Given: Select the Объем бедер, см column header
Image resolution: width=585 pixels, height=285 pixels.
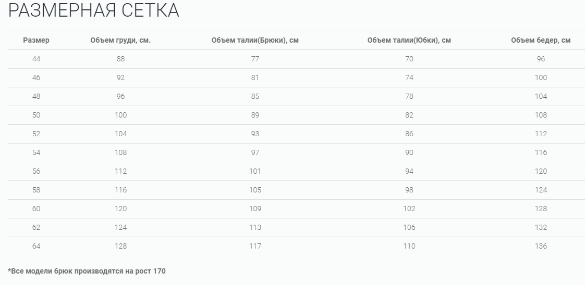Looking at the screenshot, I should pos(541,41).
